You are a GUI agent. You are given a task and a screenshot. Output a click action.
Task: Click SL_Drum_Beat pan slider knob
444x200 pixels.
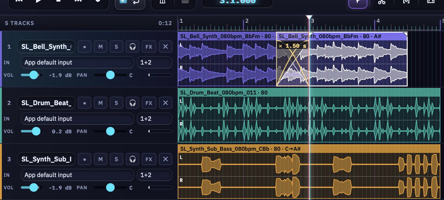pyautogui.click(x=110, y=131)
